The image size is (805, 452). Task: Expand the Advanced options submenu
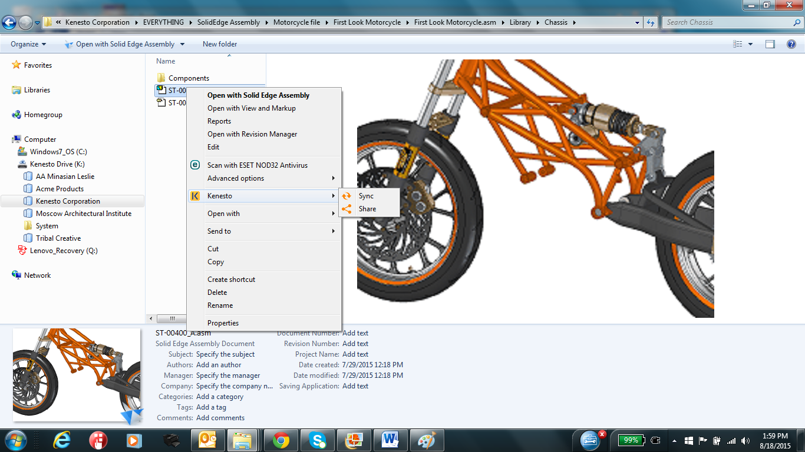263,178
